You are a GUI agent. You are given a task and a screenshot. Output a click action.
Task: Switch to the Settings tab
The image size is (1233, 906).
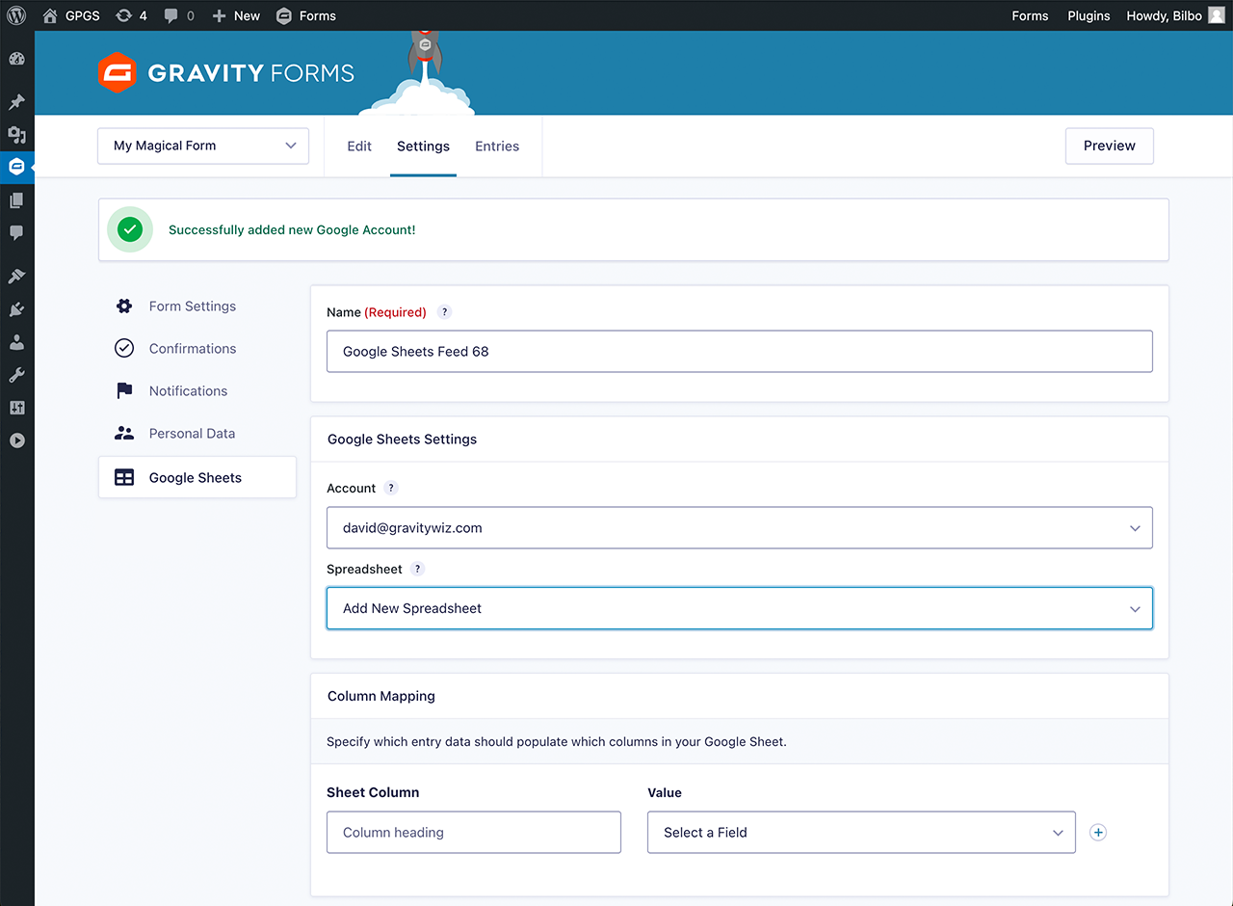[423, 147]
